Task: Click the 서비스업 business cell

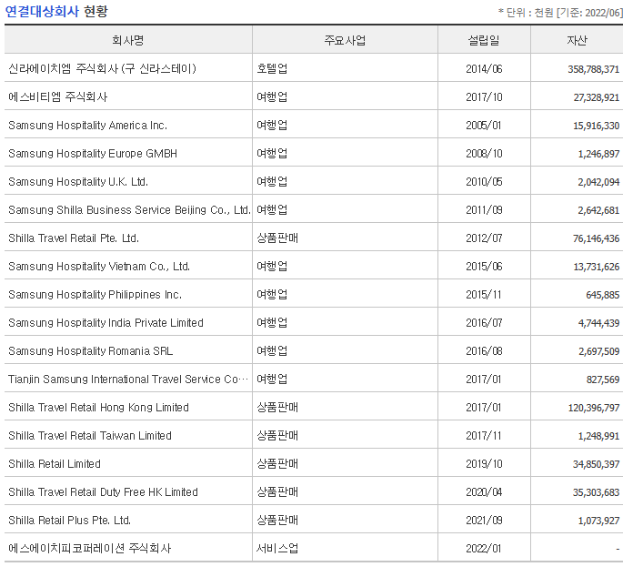Action: (x=277, y=548)
